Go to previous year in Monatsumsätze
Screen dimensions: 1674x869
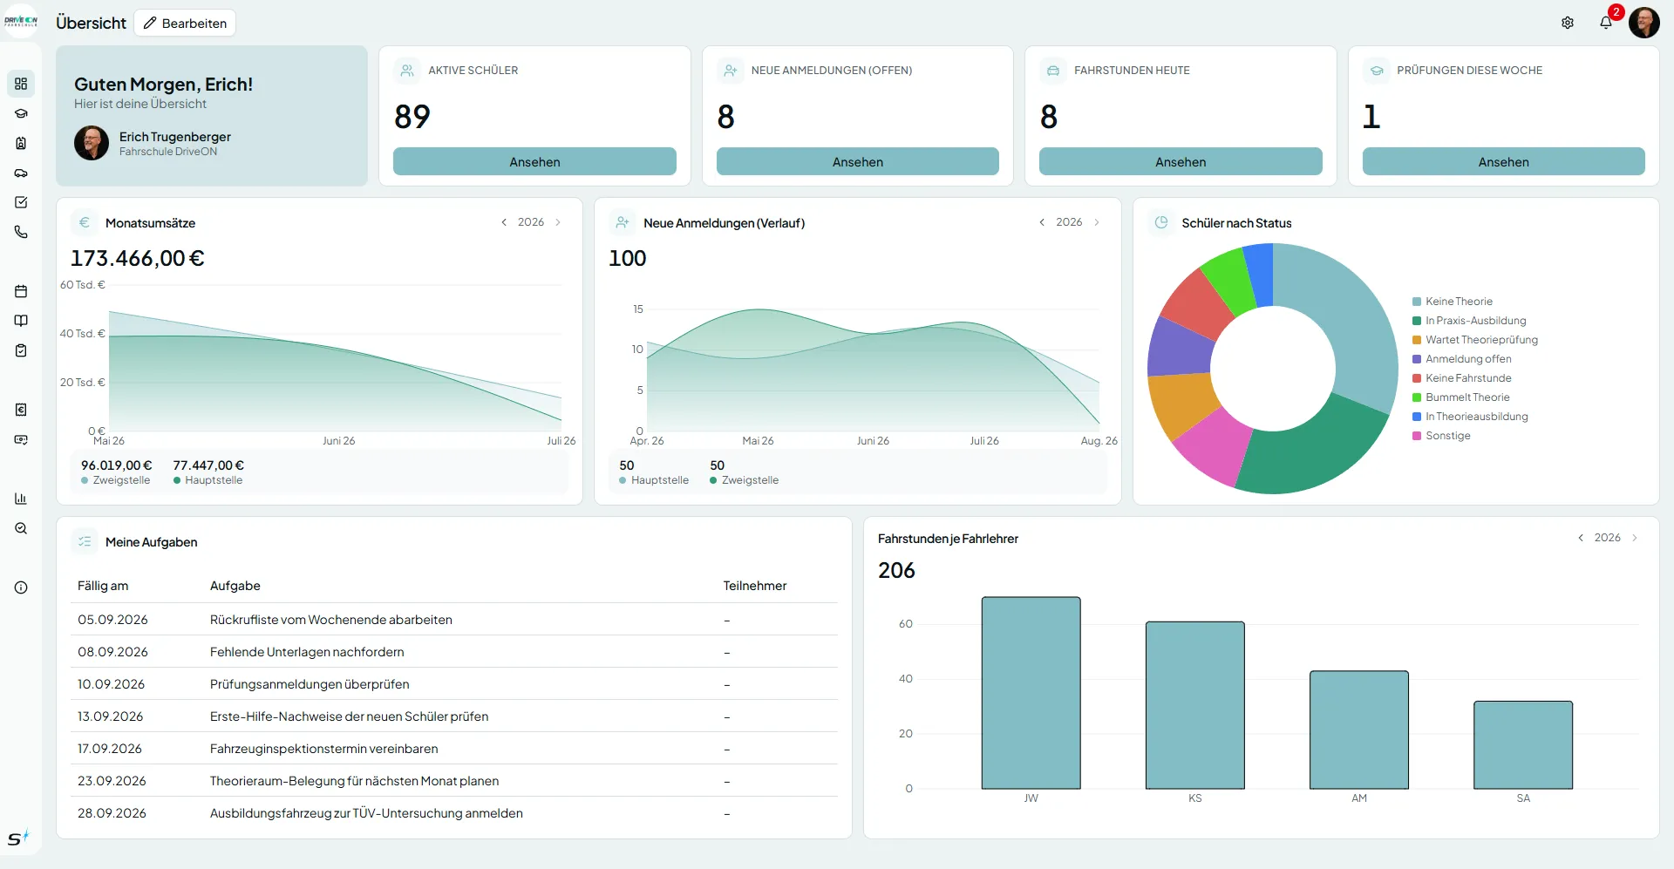click(504, 222)
